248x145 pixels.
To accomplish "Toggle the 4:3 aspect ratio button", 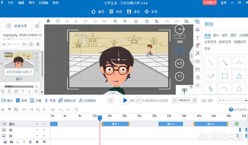I will pos(179,63).
